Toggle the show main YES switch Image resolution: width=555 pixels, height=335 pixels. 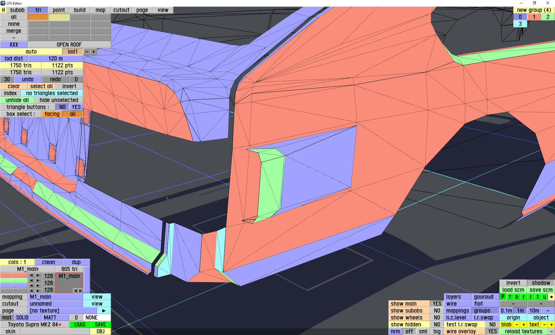pos(437,304)
